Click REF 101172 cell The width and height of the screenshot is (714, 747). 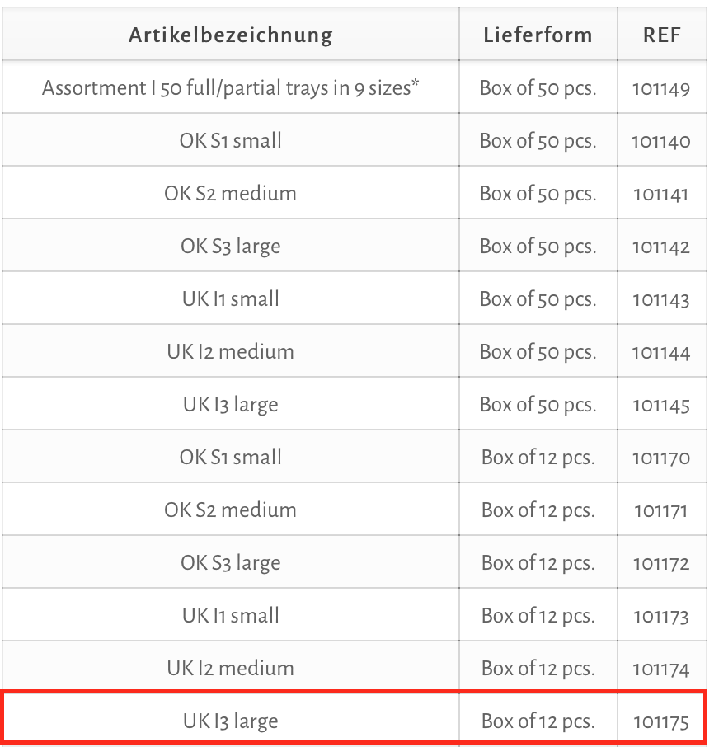point(662,562)
